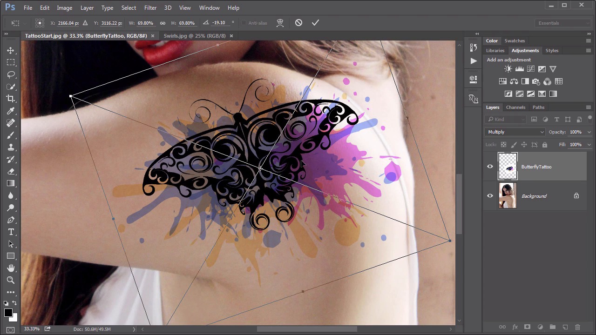
Task: Cancel the transform in the options bar
Action: click(x=298, y=23)
